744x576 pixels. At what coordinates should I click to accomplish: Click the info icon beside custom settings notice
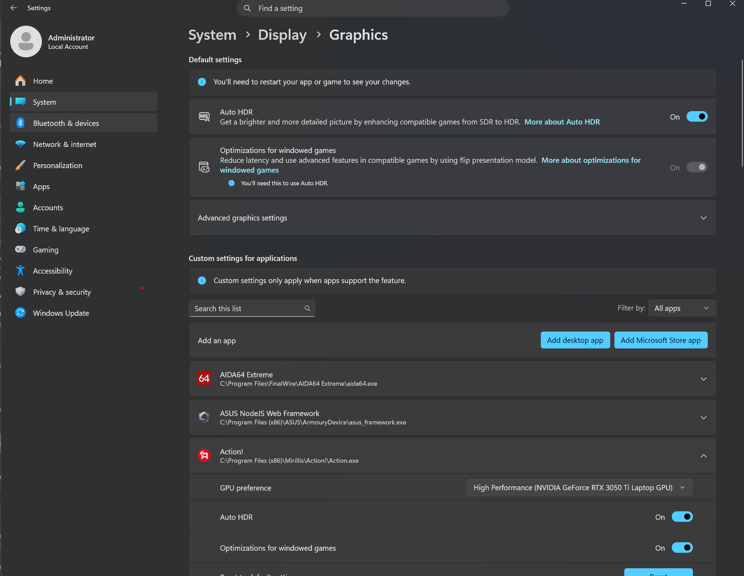pyautogui.click(x=202, y=281)
